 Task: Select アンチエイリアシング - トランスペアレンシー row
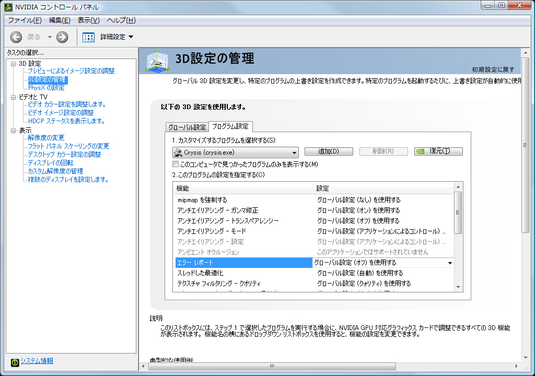(x=313, y=221)
